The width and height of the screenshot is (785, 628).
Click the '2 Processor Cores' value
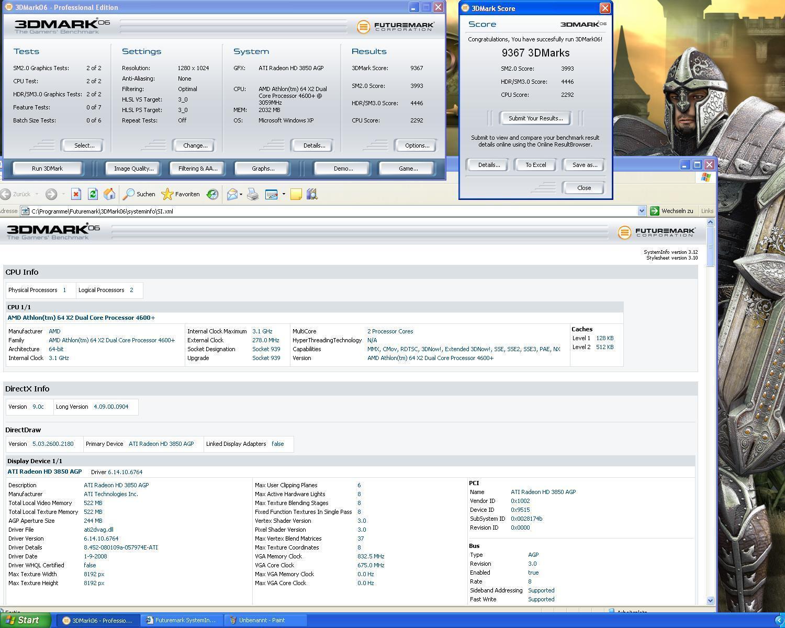point(390,331)
